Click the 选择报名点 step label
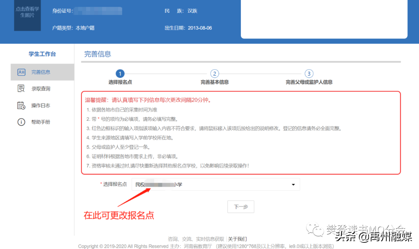The image size is (419, 249). coord(120,82)
